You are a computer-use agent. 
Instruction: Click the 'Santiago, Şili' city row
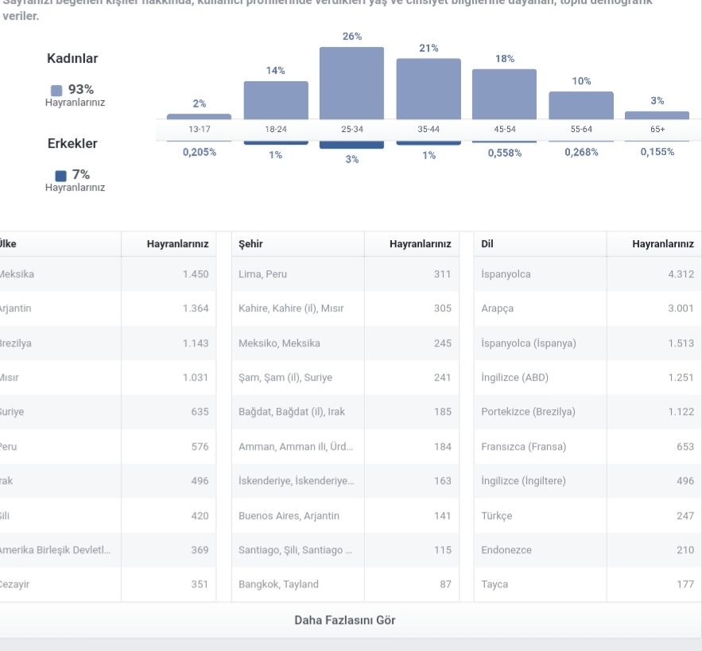coord(345,550)
